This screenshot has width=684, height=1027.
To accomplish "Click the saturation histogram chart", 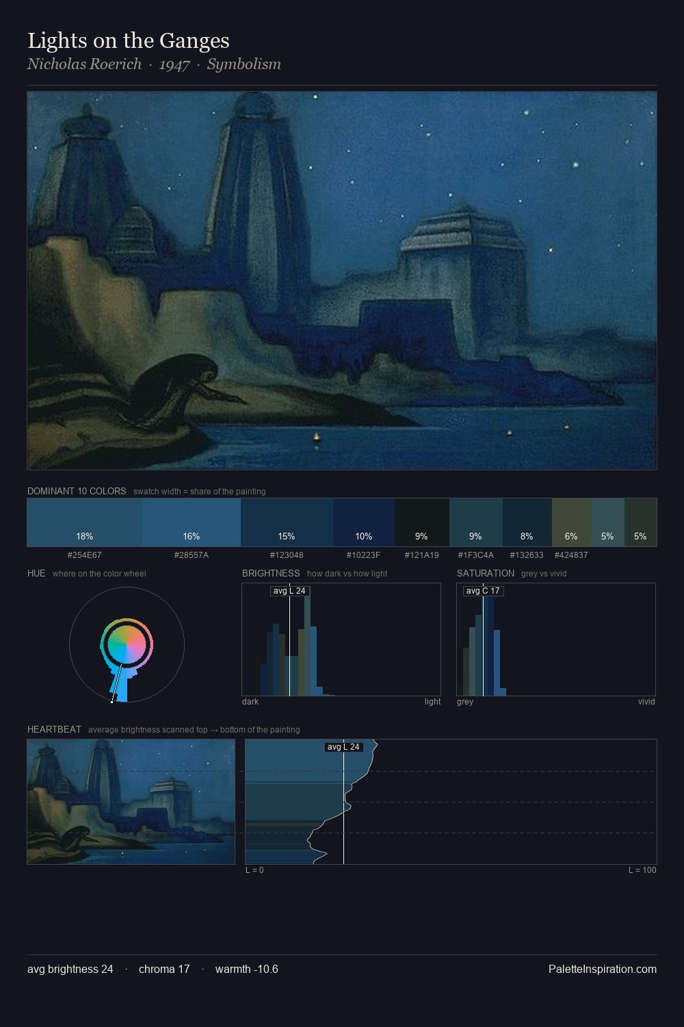I will pyautogui.click(x=556, y=639).
